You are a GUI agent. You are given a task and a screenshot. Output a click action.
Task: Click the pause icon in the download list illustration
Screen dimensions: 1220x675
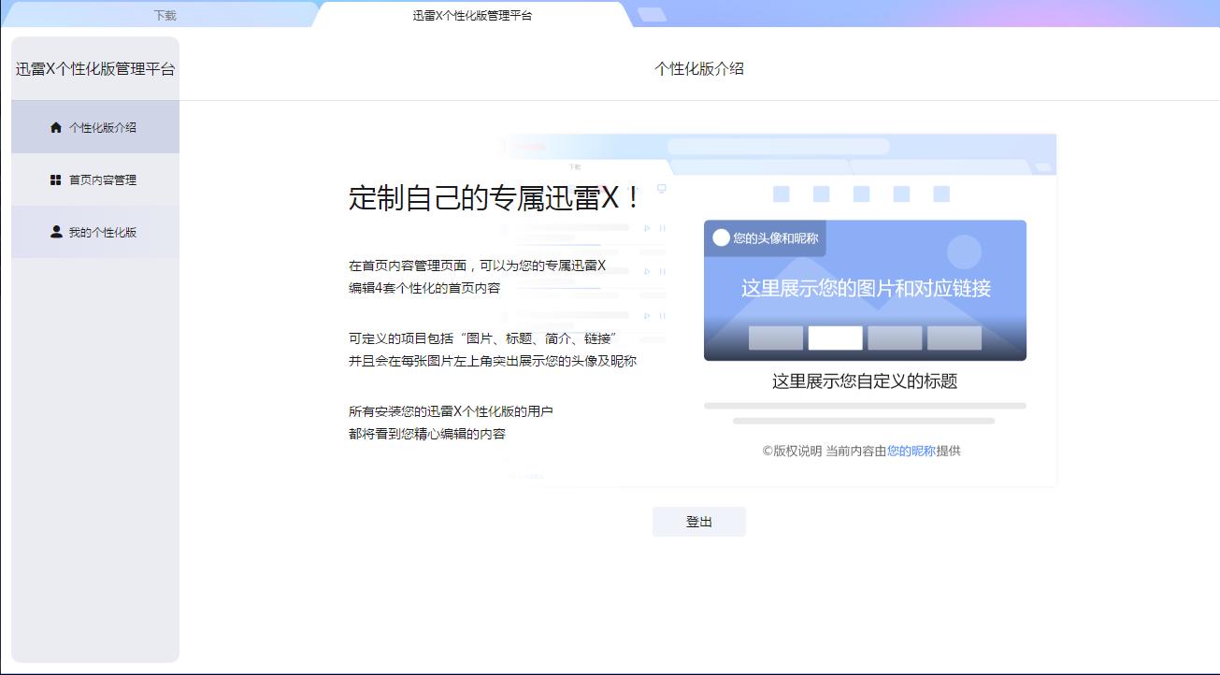tap(662, 227)
